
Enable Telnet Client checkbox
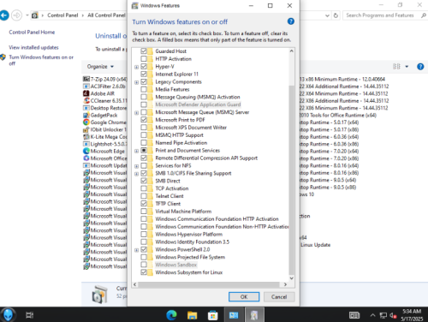(144, 196)
